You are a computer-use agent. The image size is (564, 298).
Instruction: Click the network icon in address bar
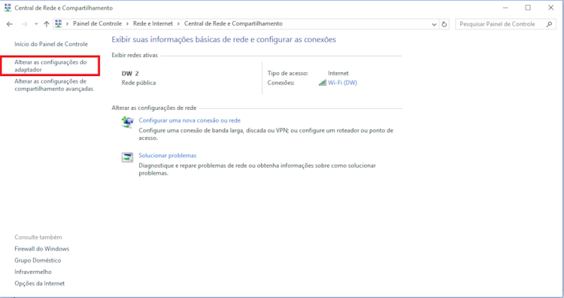tap(58, 24)
